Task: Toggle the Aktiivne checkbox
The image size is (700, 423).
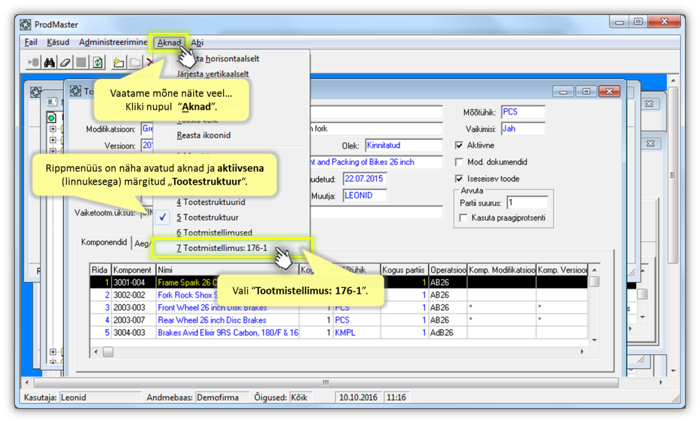Action: pos(459,145)
